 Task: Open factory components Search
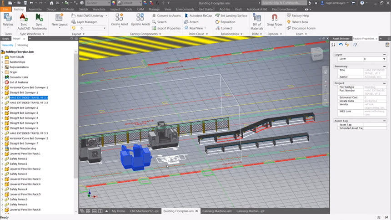tap(159, 22)
